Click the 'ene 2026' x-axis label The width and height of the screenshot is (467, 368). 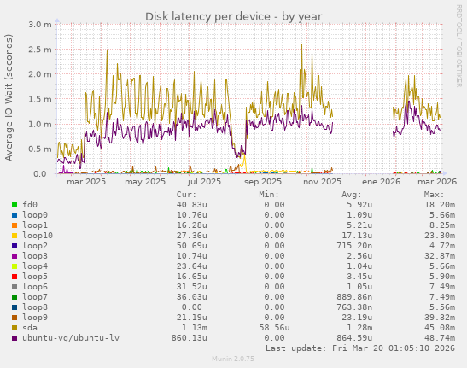(381, 182)
